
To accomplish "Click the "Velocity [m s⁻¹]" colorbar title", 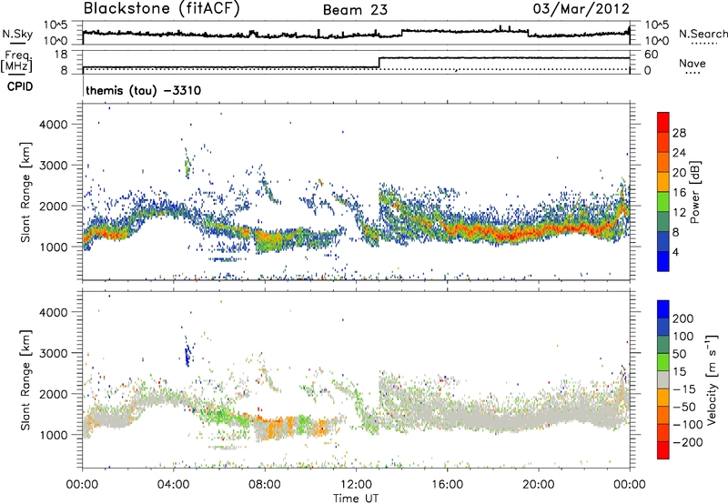I will pyautogui.click(x=712, y=379).
